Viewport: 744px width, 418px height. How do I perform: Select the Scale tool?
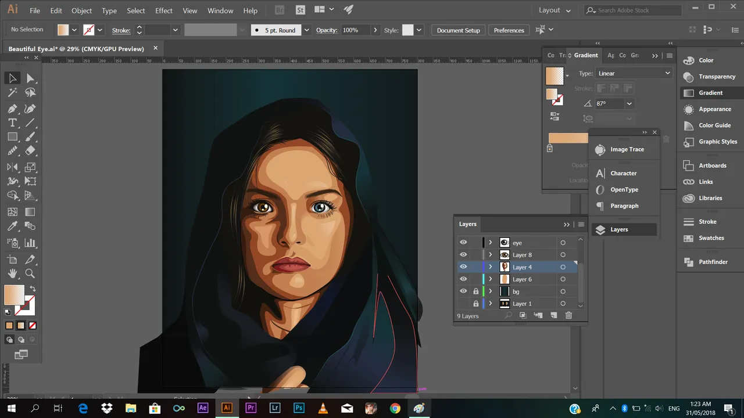pyautogui.click(x=30, y=167)
